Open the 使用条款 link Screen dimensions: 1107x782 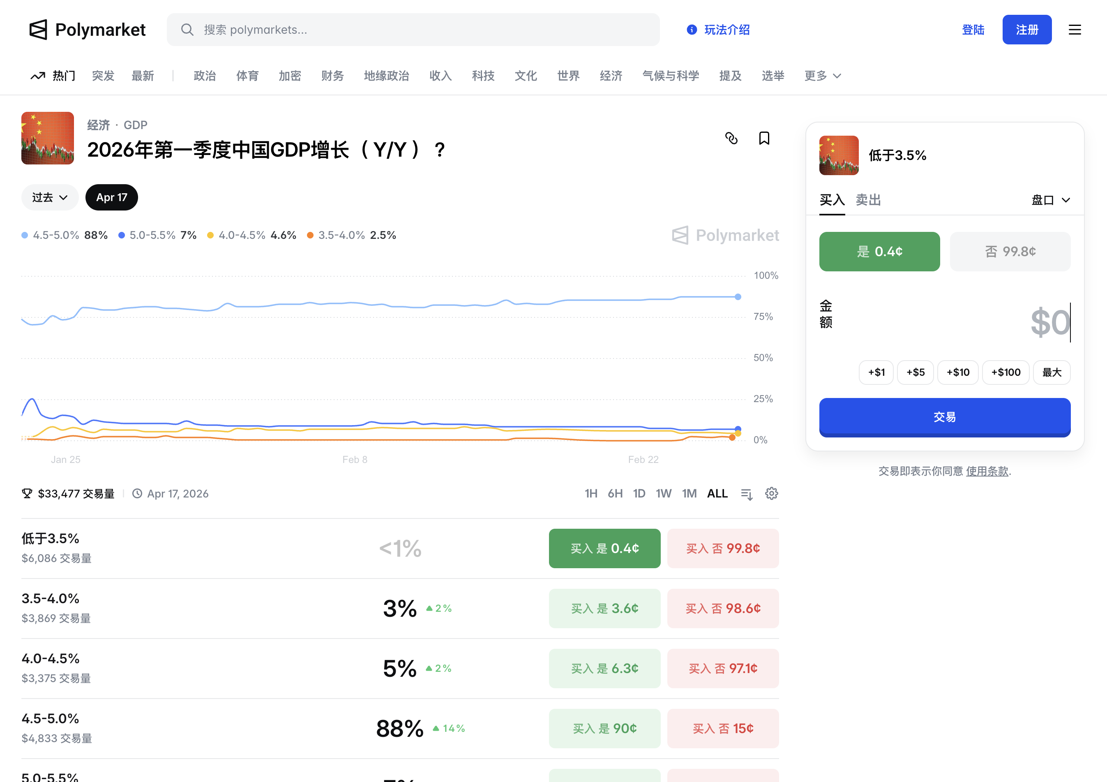pos(987,471)
